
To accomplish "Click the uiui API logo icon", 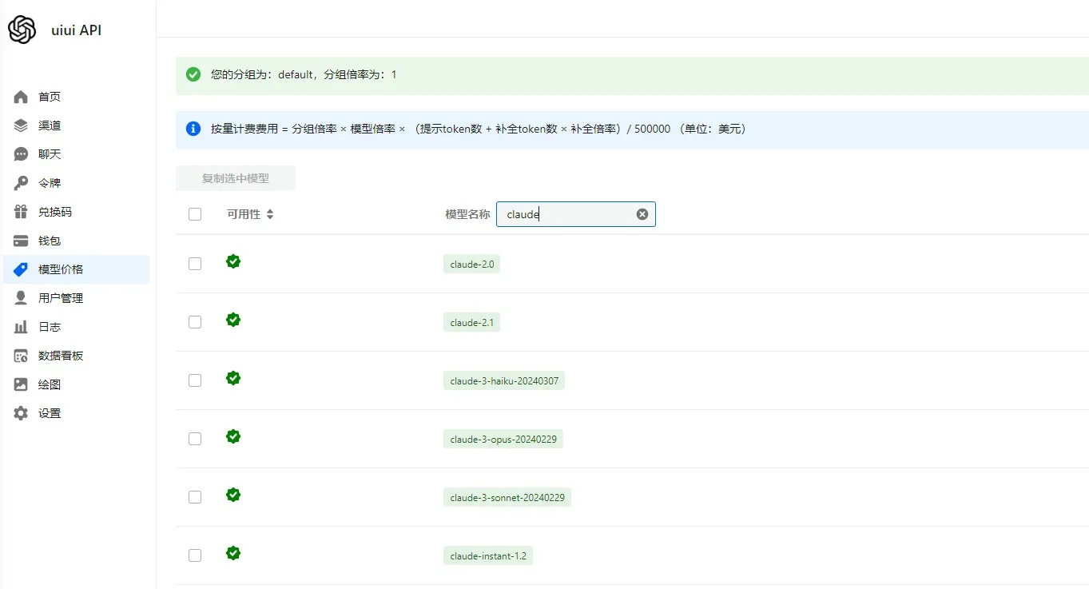I will pyautogui.click(x=22, y=30).
